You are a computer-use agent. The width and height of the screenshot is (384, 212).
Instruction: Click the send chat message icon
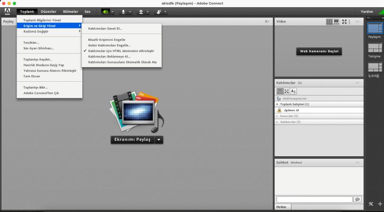[357, 199]
